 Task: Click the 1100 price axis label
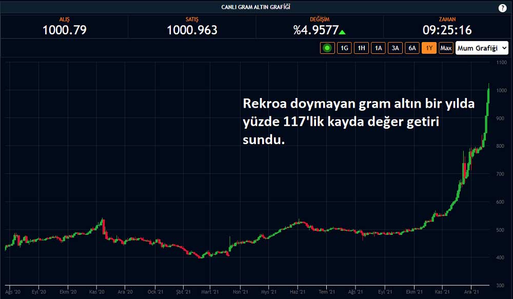coord(501,63)
